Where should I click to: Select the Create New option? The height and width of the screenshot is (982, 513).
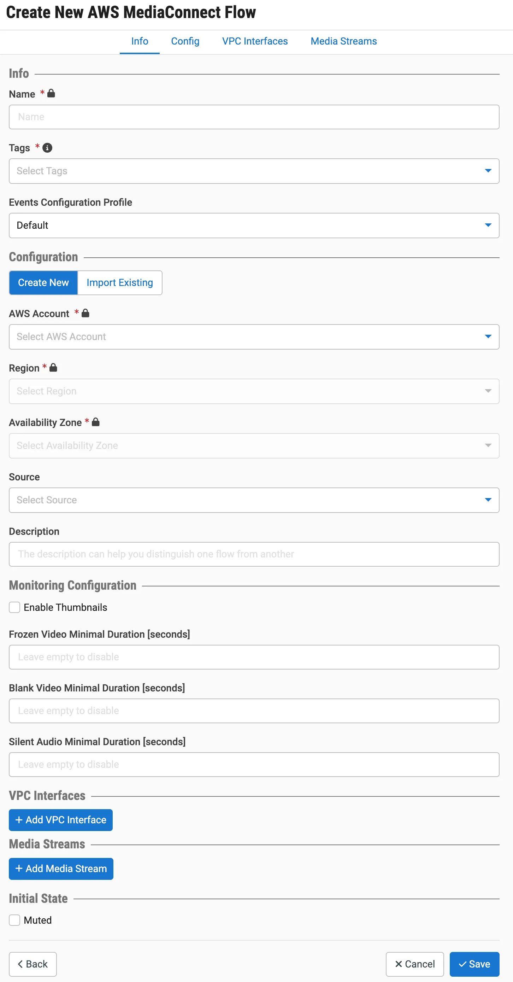[43, 283]
